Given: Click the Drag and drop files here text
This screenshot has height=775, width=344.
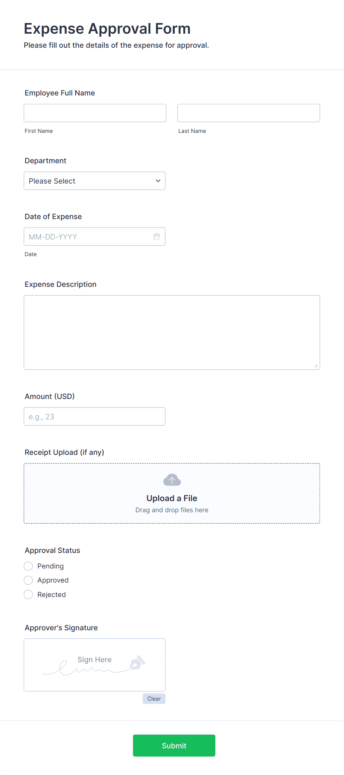Looking at the screenshot, I should pyautogui.click(x=171, y=510).
